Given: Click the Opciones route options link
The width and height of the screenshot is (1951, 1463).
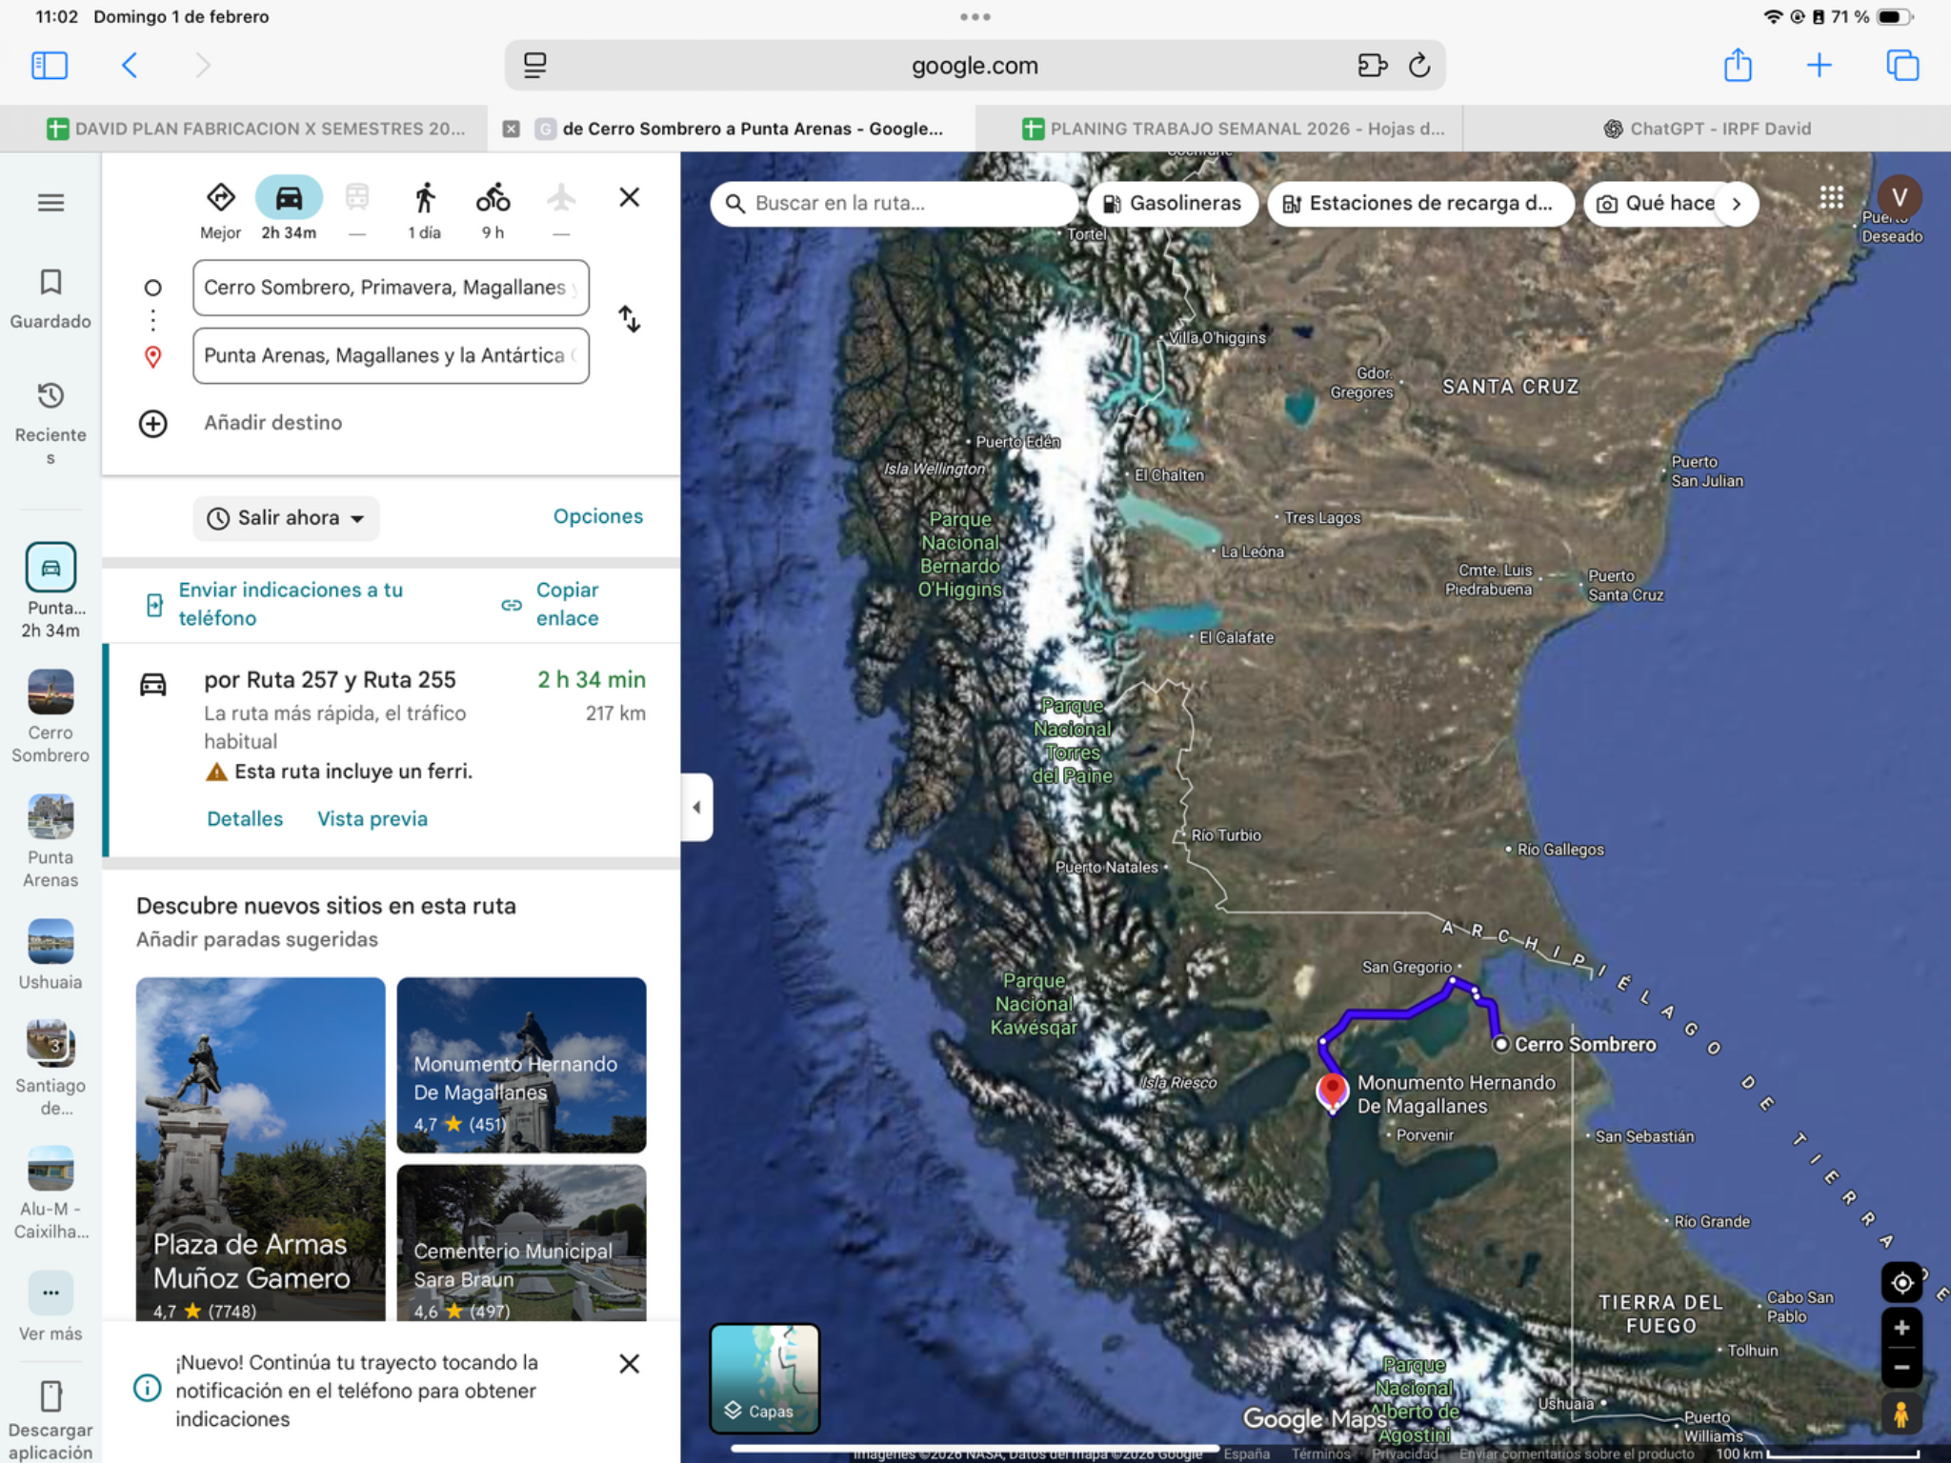Looking at the screenshot, I should pos(598,516).
